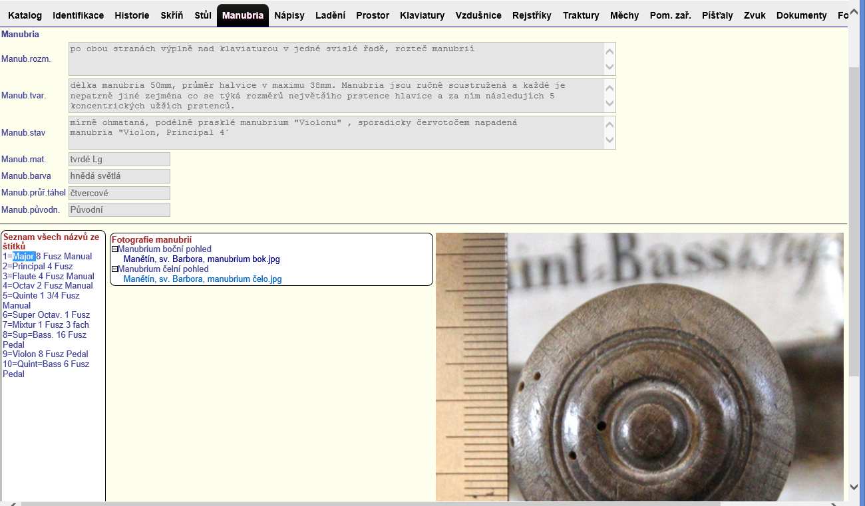
Task: Click up arrow of Manub.stav scrollbar
Action: (609, 124)
